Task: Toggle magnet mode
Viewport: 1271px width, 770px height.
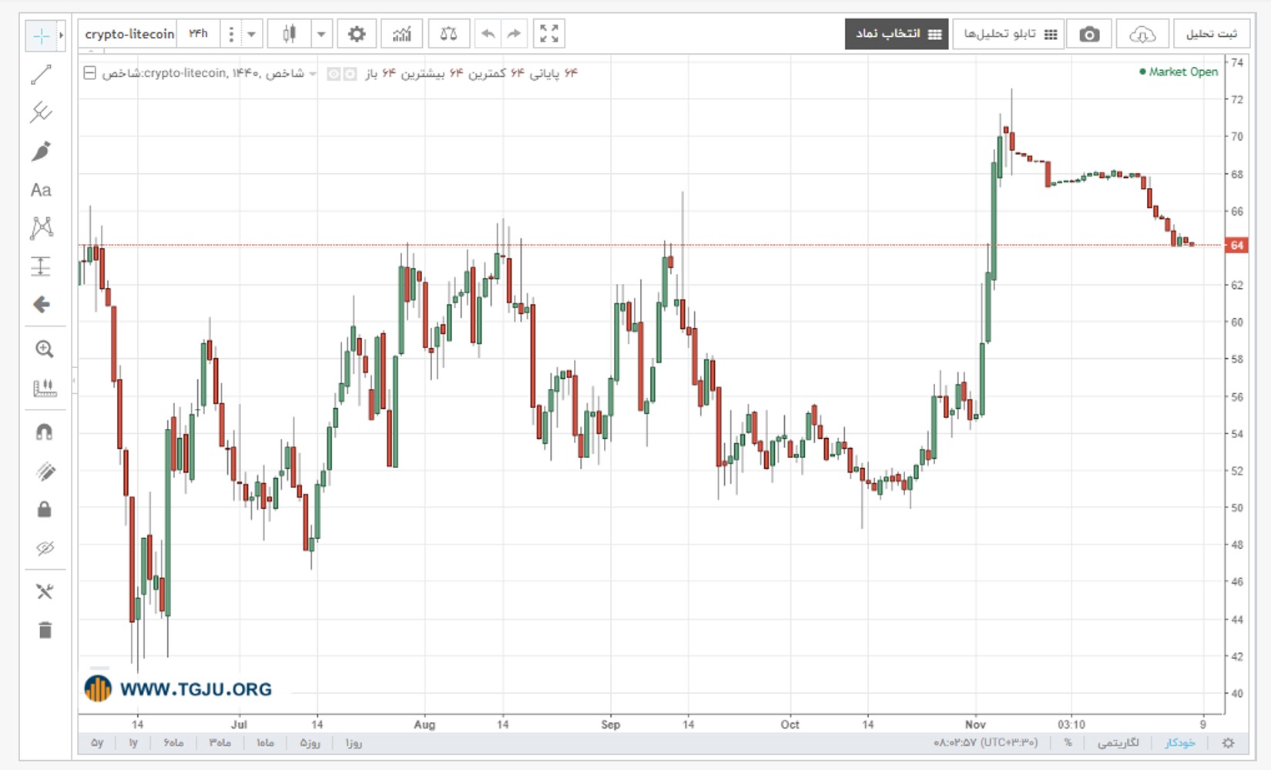Action: coord(44,432)
